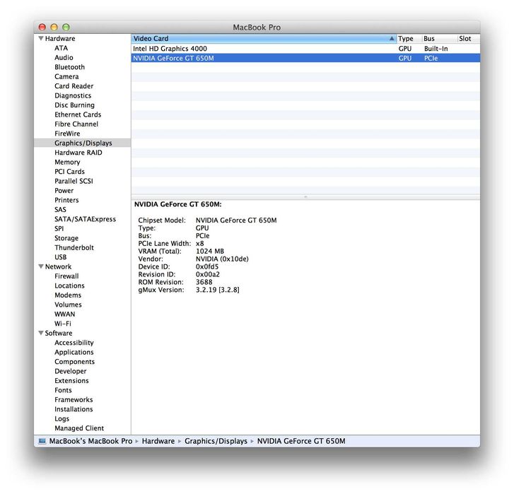
Task: Select Logs under Software
Action: point(62,418)
